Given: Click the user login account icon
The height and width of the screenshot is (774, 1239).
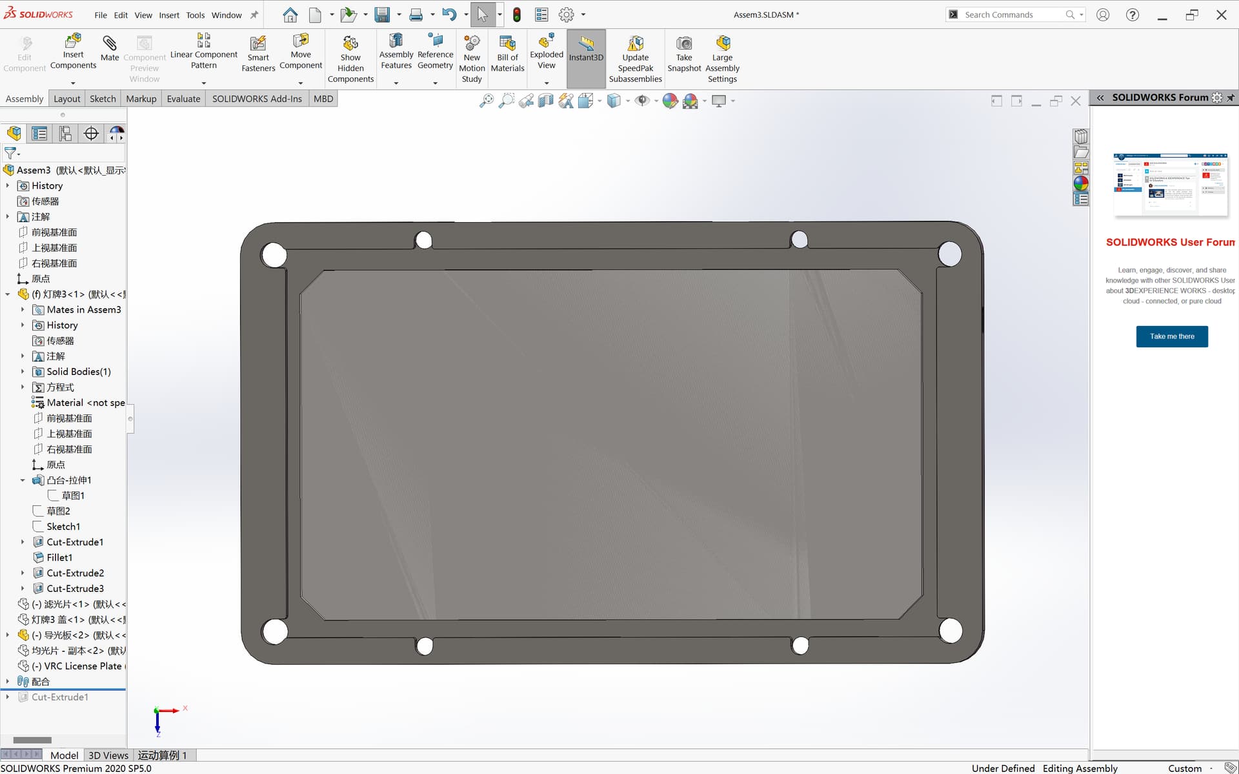Looking at the screenshot, I should coord(1103,15).
